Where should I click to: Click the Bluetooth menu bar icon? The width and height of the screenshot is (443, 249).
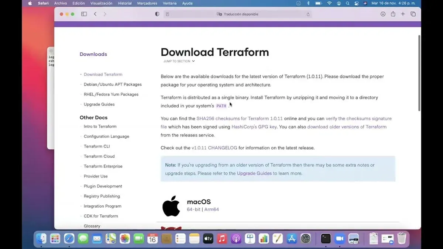[x=308, y=3]
